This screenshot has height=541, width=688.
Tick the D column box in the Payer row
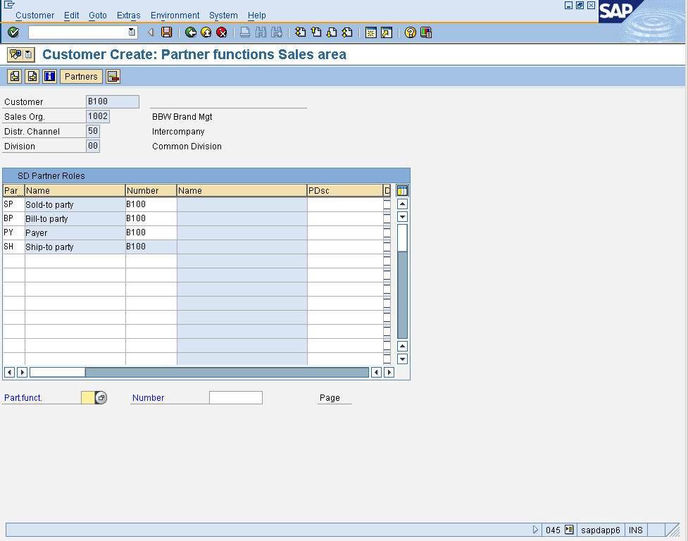coord(387,232)
